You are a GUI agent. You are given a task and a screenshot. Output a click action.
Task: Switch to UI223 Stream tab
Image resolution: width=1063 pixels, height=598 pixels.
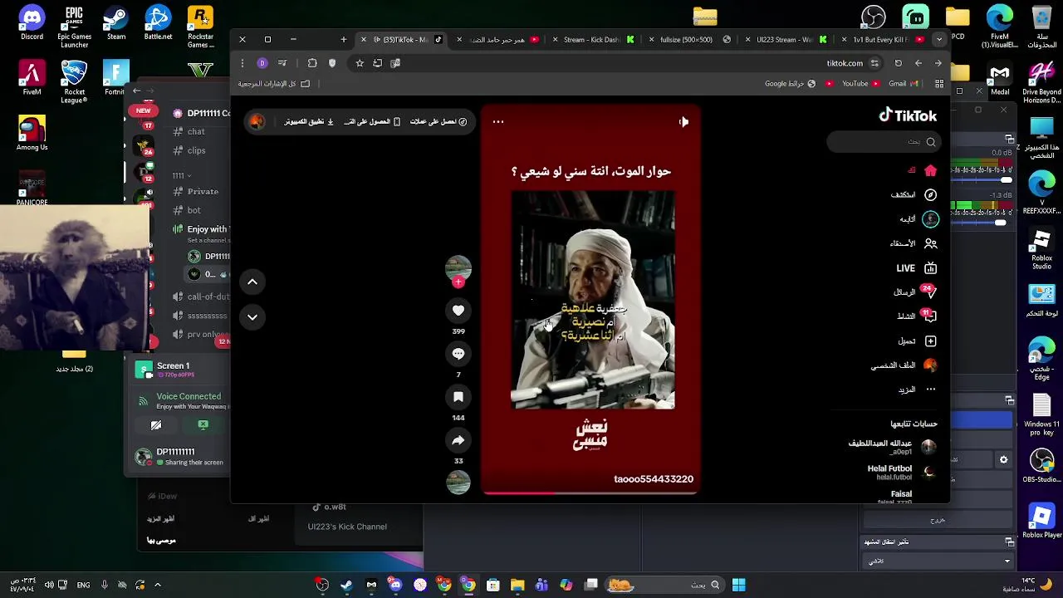(785, 40)
